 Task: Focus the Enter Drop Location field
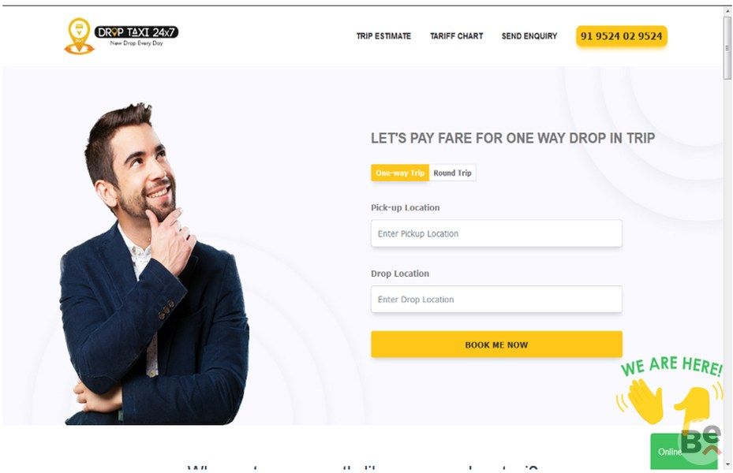[496, 300]
